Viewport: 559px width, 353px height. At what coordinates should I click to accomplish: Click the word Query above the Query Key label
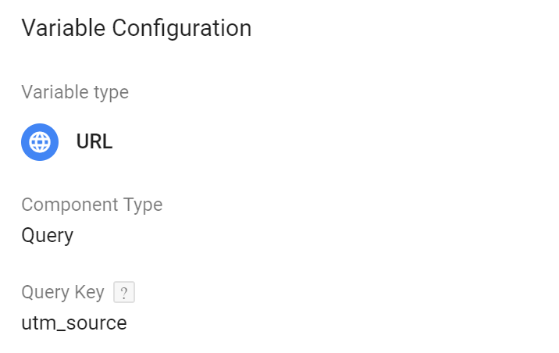(x=48, y=236)
